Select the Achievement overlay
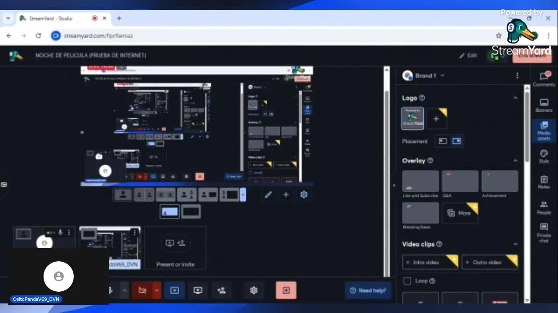Screen dimensions: 558x313 (500, 181)
